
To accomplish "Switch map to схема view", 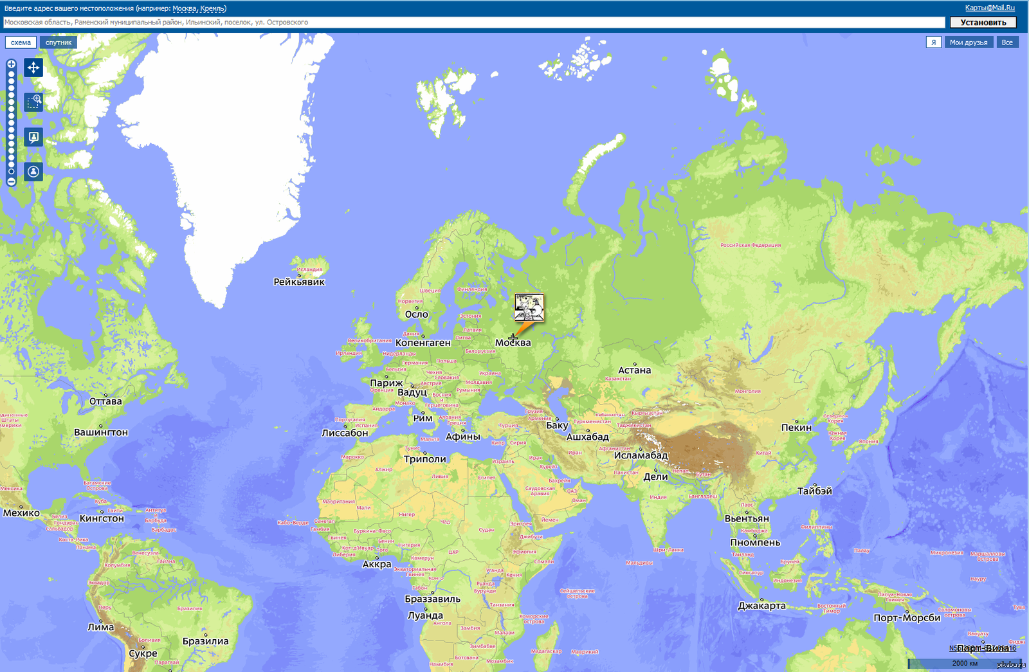I will point(21,42).
